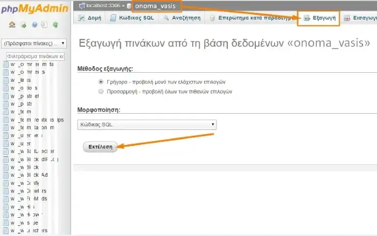
Task: Open the Κώδικας SQL format dropdown
Action: click(147, 124)
